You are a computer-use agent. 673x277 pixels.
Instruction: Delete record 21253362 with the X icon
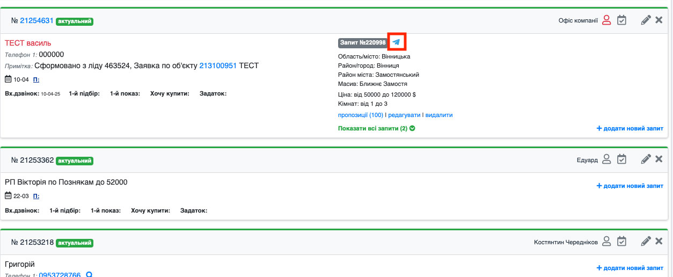pos(659,159)
